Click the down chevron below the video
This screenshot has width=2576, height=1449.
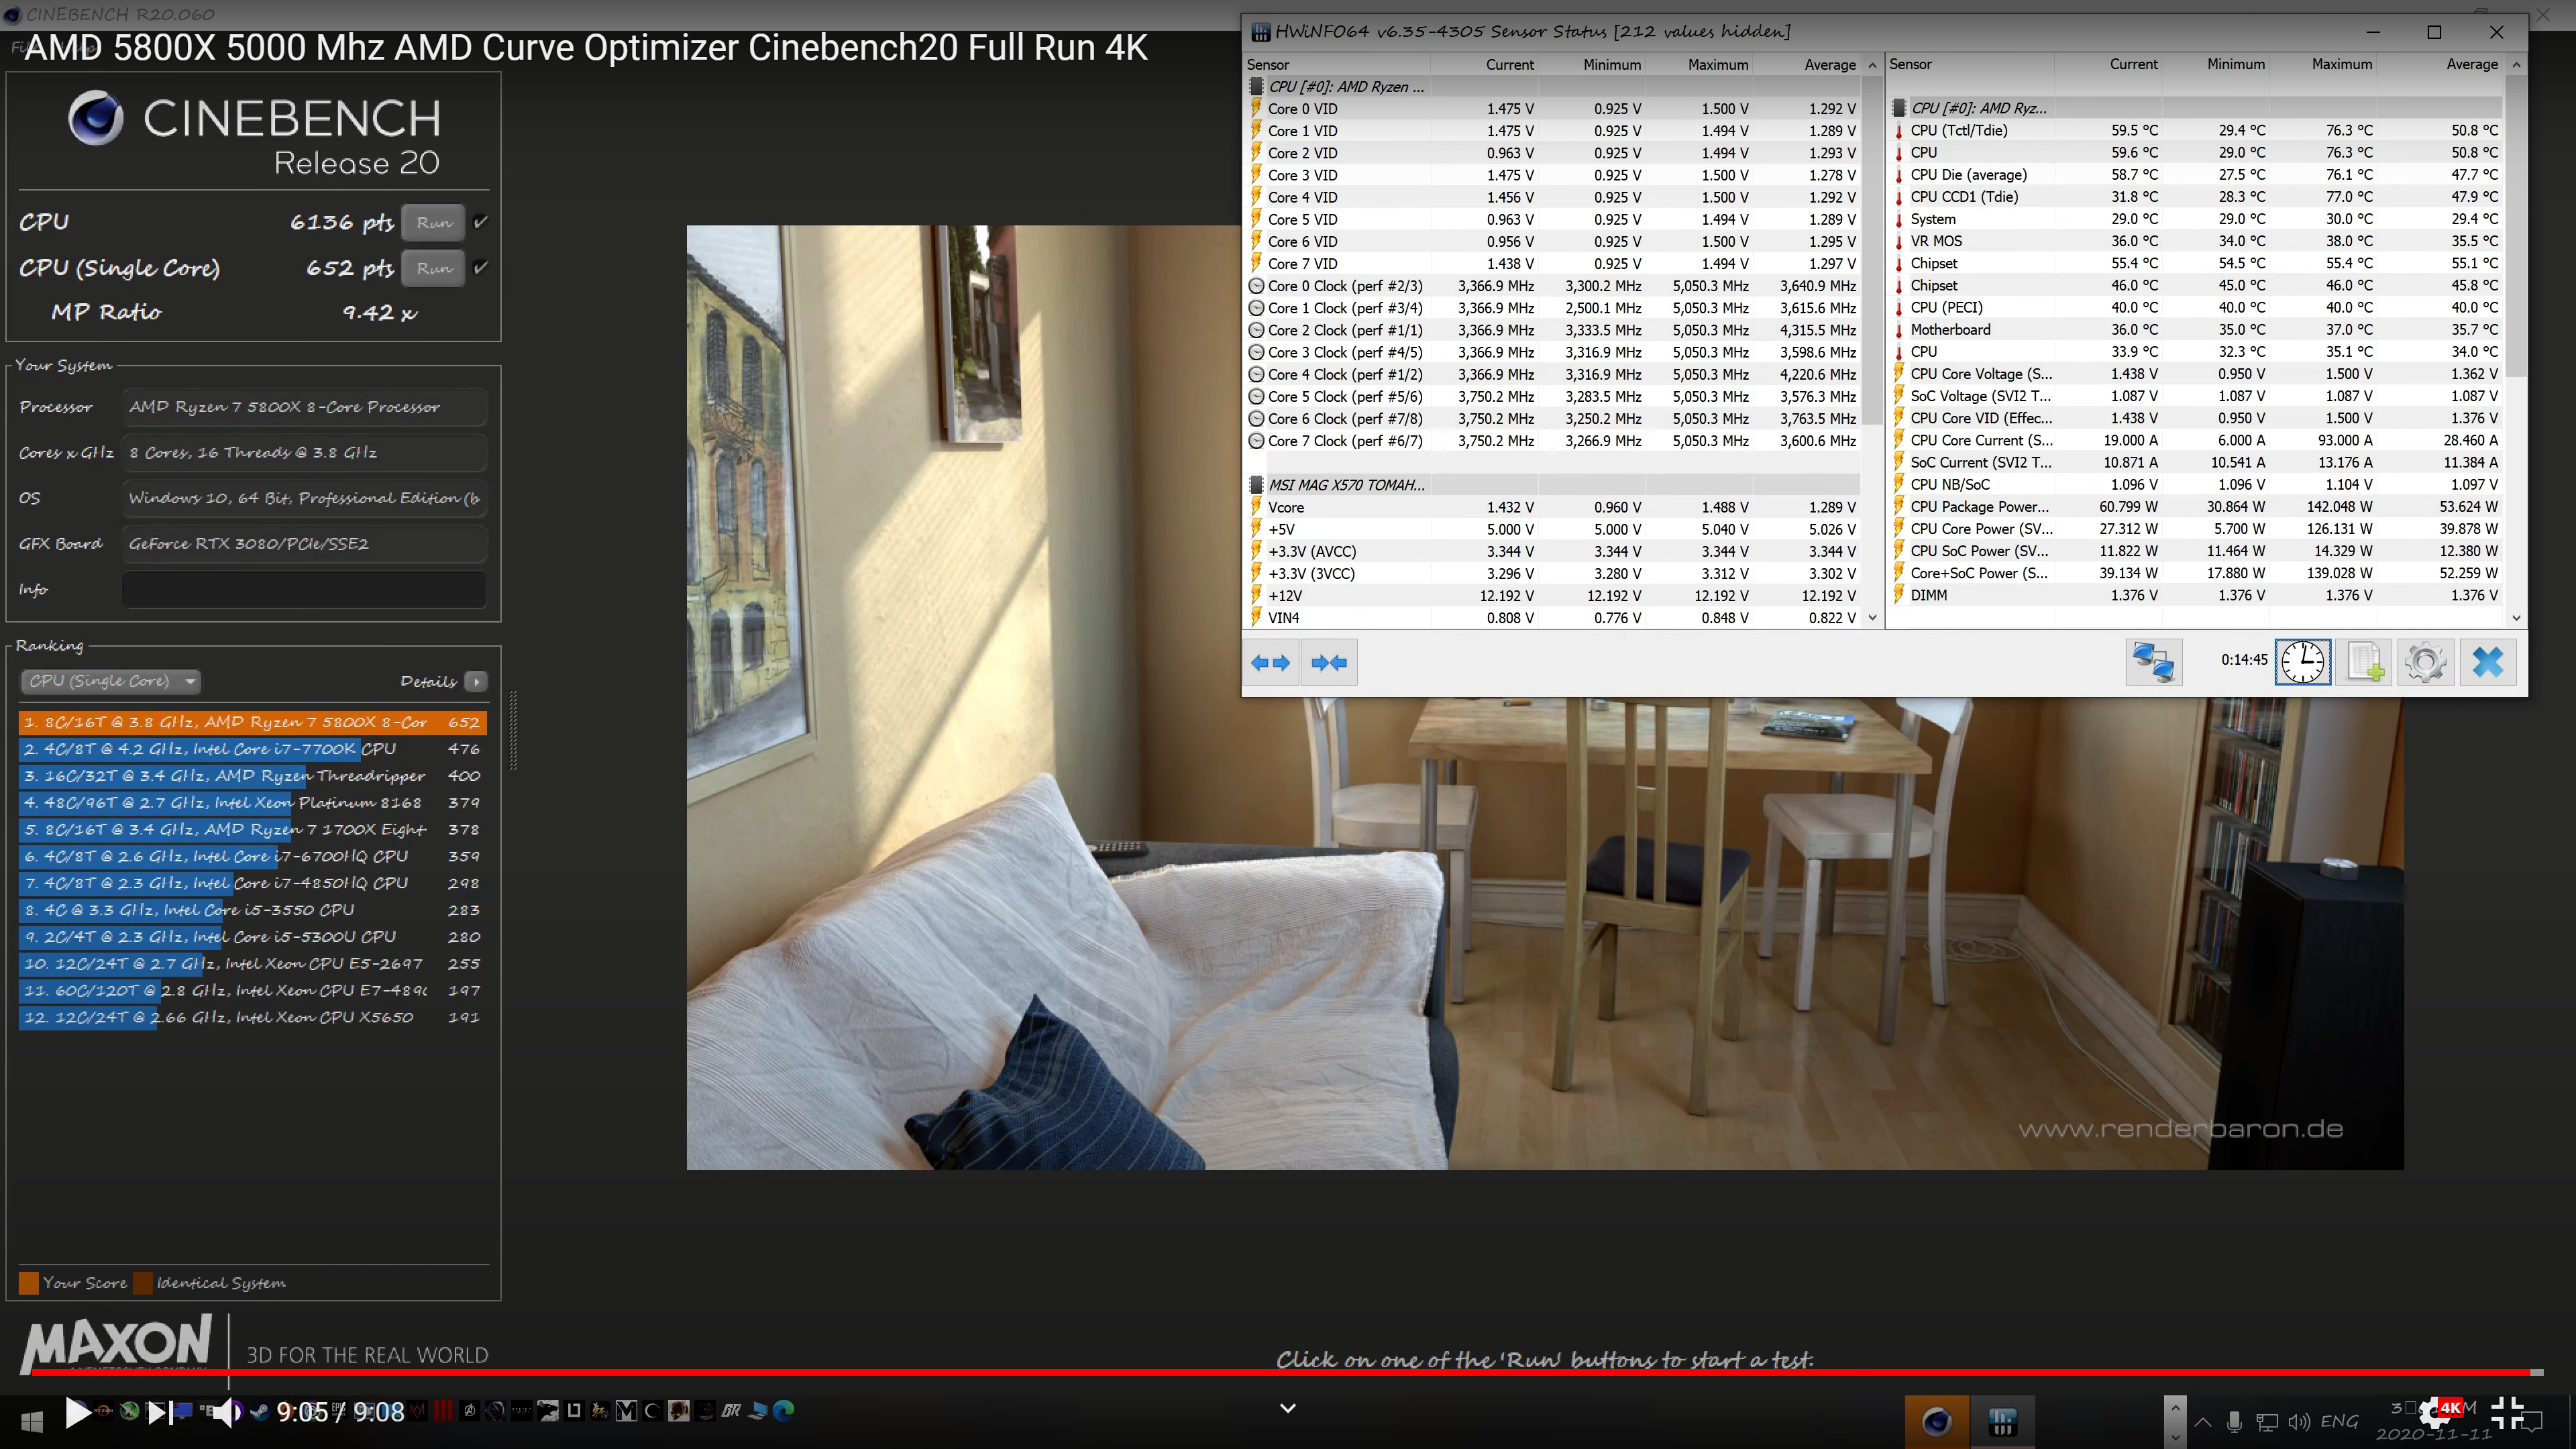click(1288, 1408)
